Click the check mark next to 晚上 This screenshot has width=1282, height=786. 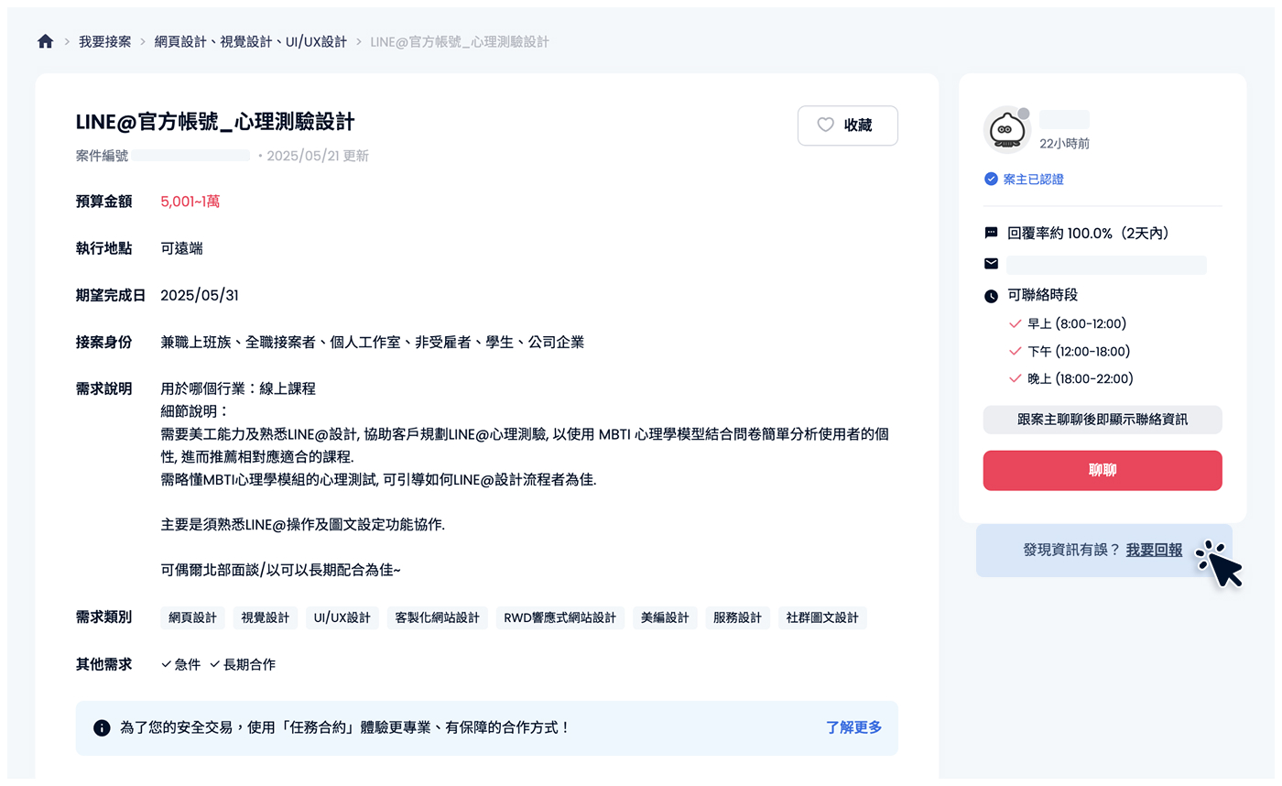pos(1015,378)
